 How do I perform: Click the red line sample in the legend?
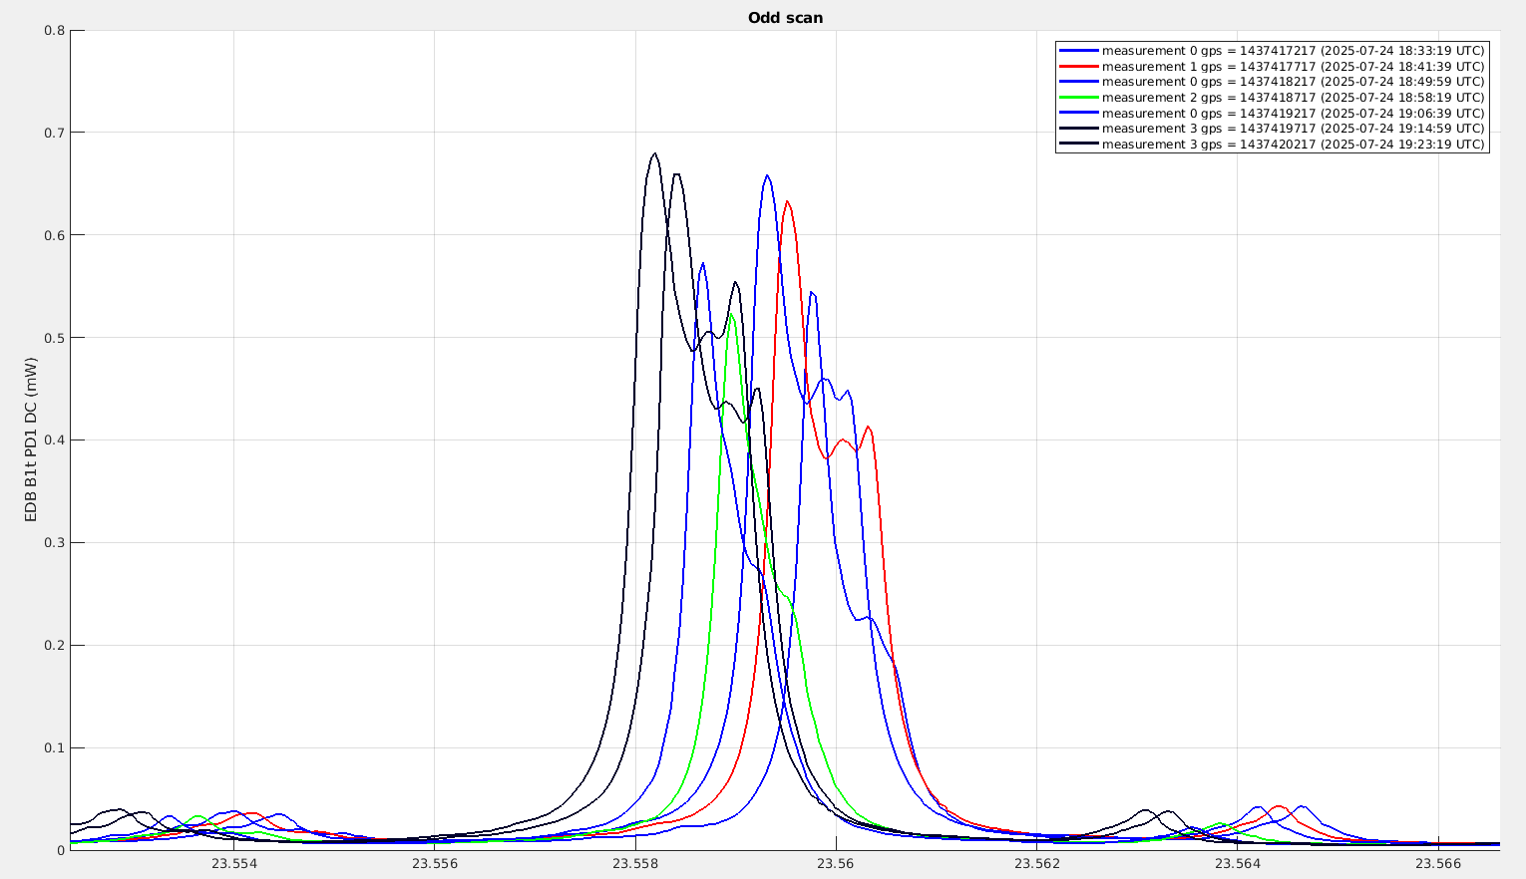(1079, 66)
